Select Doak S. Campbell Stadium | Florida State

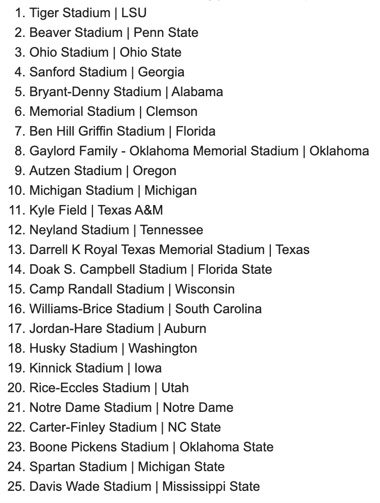[151, 269]
